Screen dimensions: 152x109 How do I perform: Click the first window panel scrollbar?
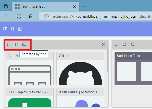click(108, 61)
